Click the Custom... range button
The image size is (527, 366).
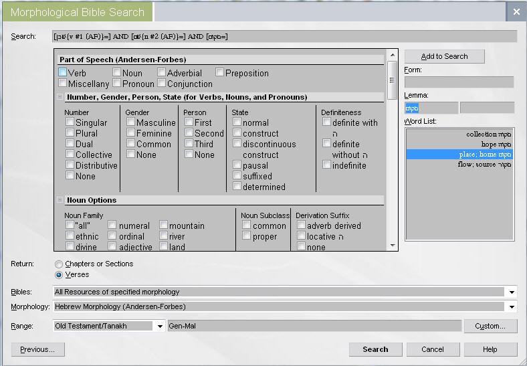490,326
